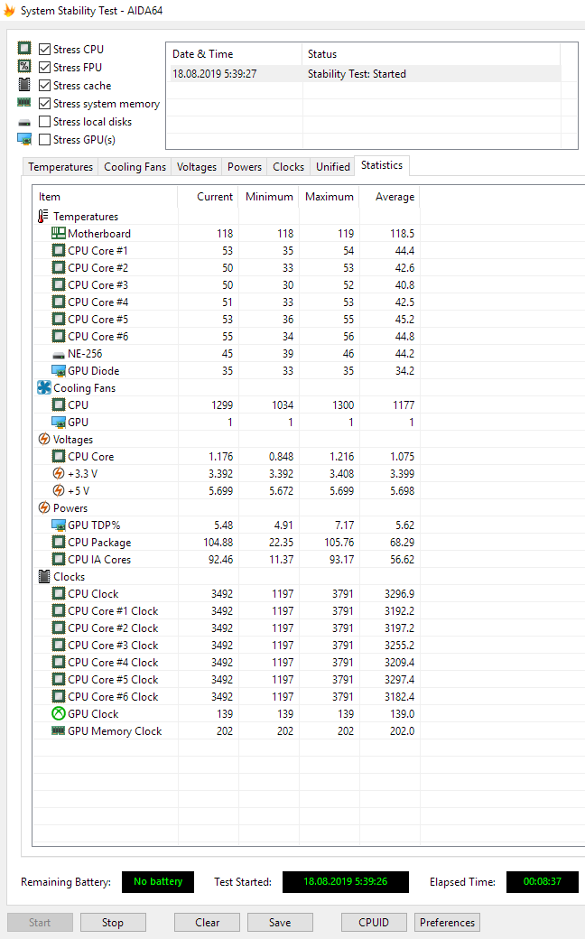Select the Voltages tab
Viewport: 585px width, 939px height.
[197, 166]
